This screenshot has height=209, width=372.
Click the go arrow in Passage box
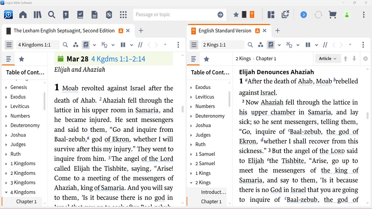(x=220, y=15)
